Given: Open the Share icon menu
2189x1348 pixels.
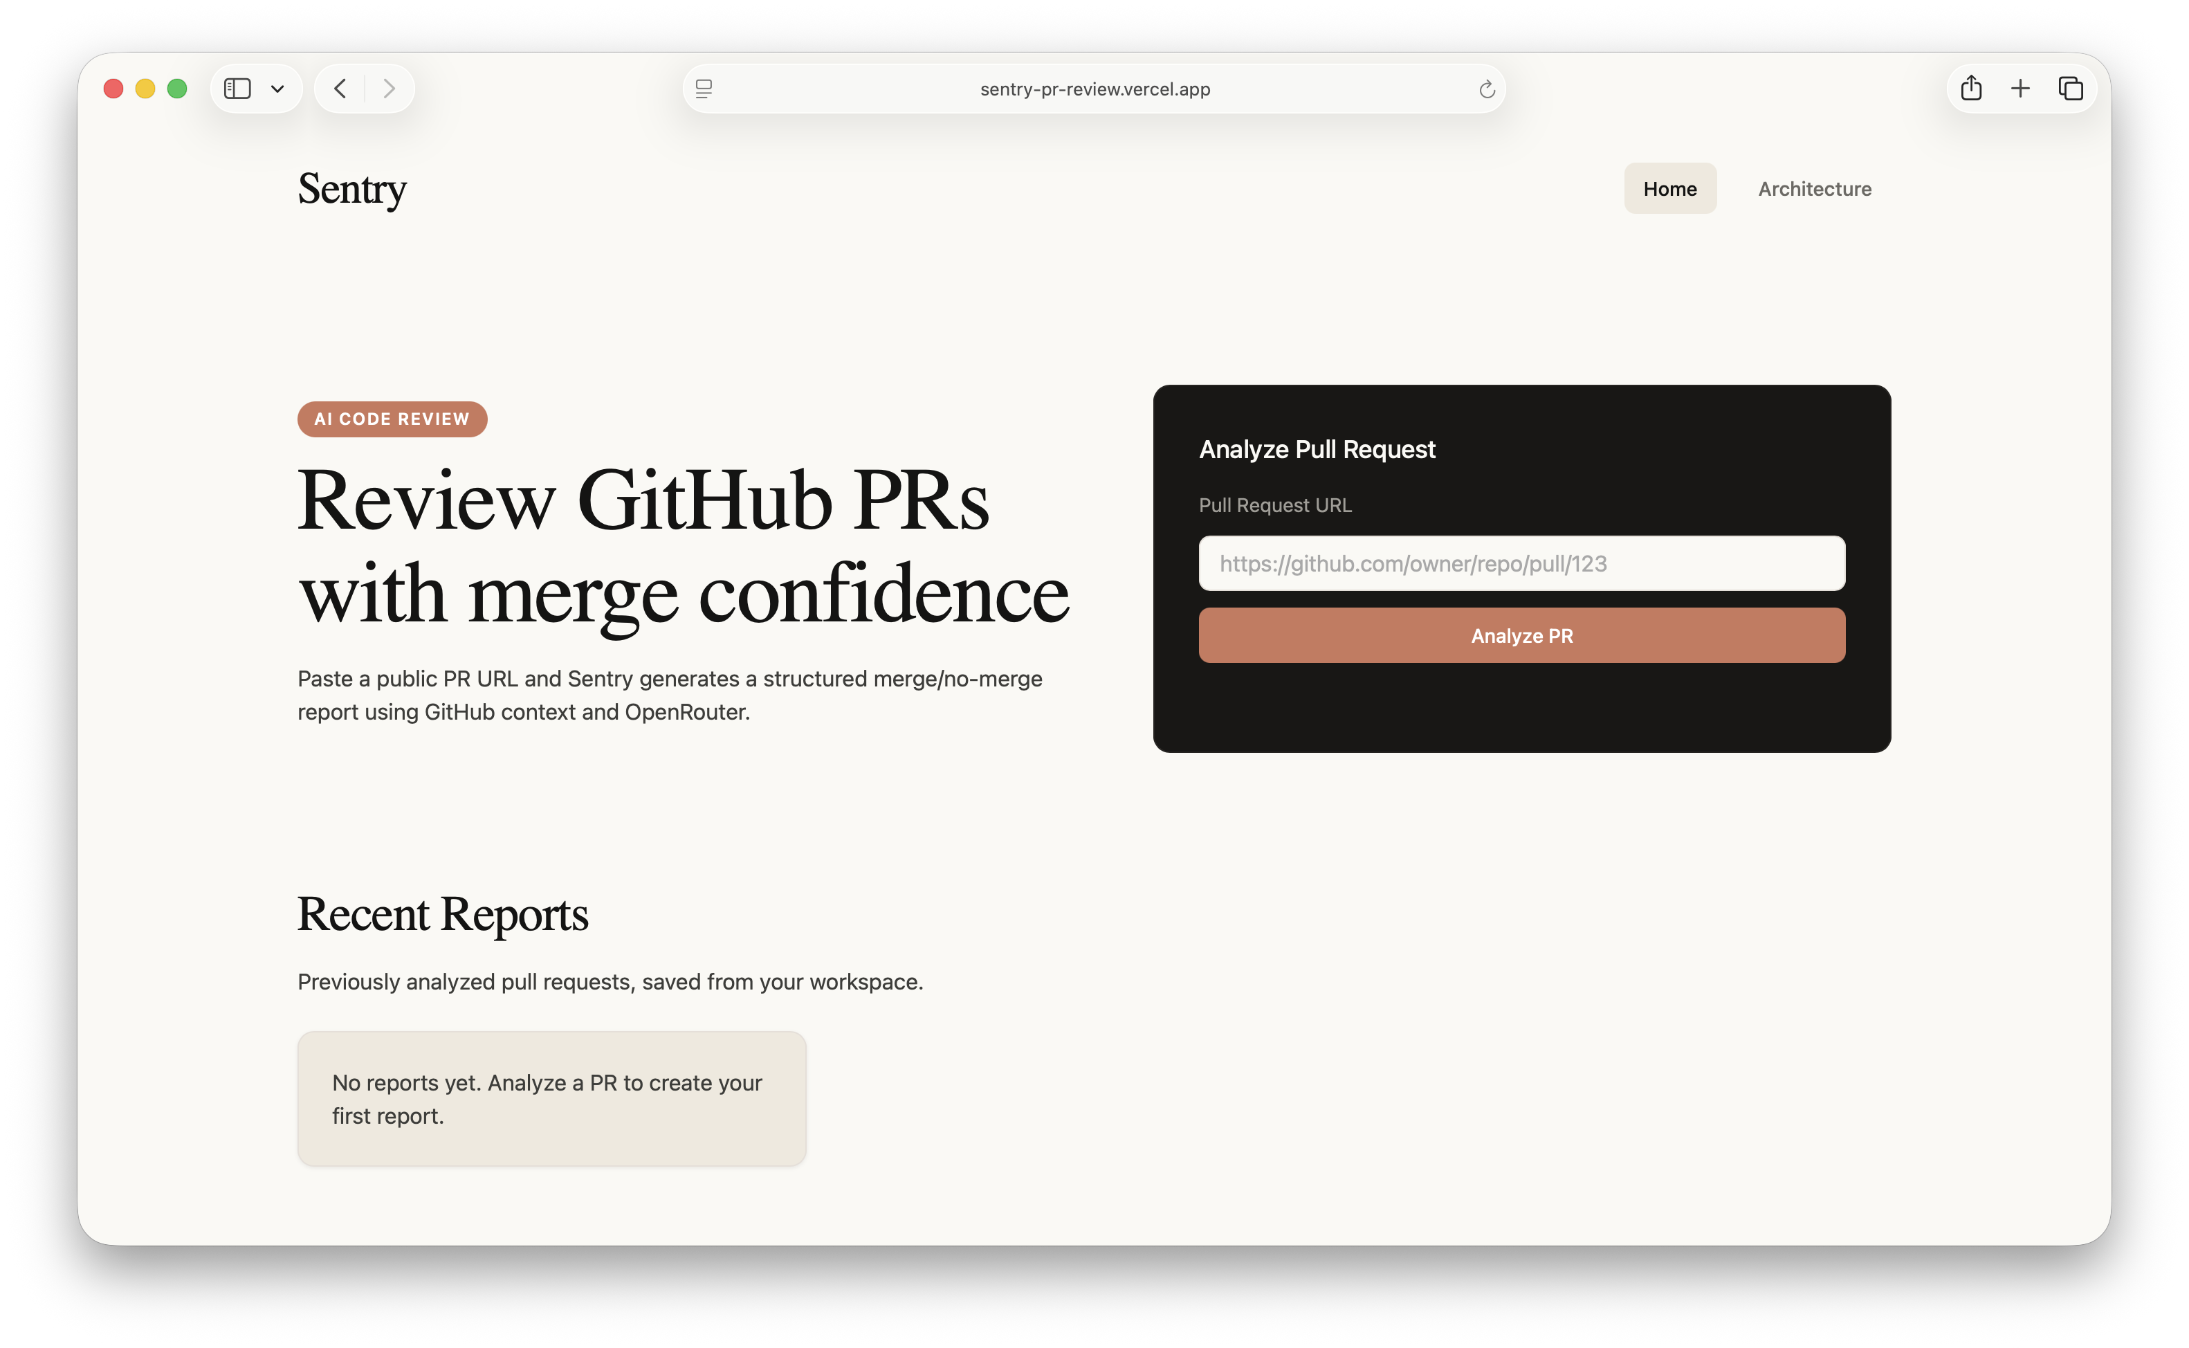Looking at the screenshot, I should coord(1970,87).
